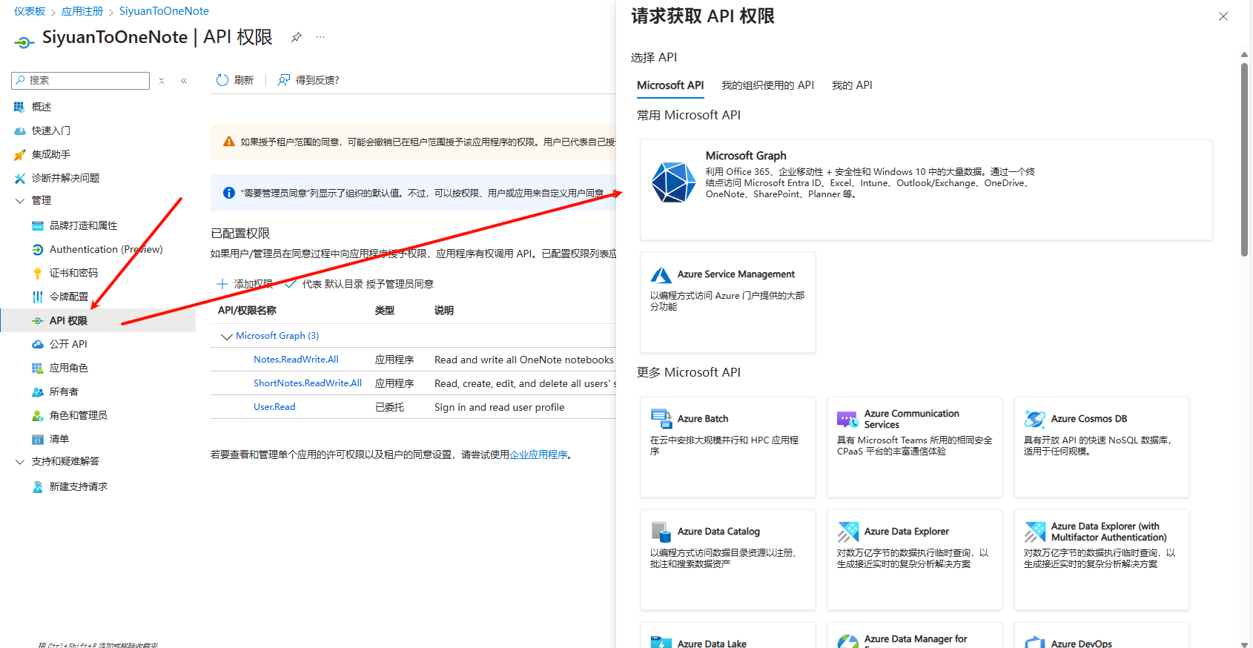Screen dimensions: 1253x648
Task: Click the 集成助手 rocket icon
Action: pos(19,154)
